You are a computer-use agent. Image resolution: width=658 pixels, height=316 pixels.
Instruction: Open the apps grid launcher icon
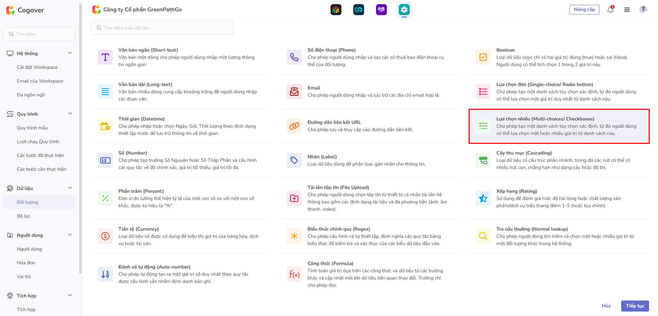(627, 10)
